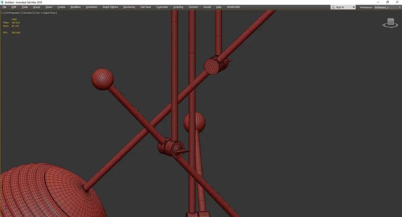Image resolution: width=402 pixels, height=217 pixels.
Task: Click the 'Total' statistics header
Action: (14, 19)
